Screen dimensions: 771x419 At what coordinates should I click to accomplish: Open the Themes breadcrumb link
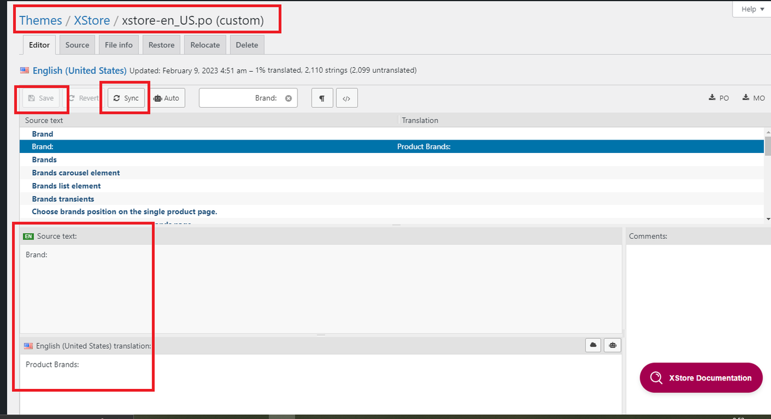tap(40, 20)
